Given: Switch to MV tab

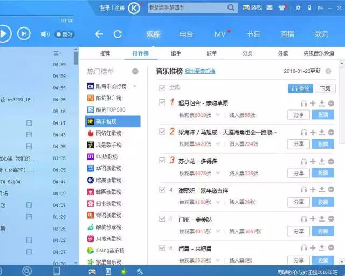Looking at the screenshot, I should click(220, 34).
